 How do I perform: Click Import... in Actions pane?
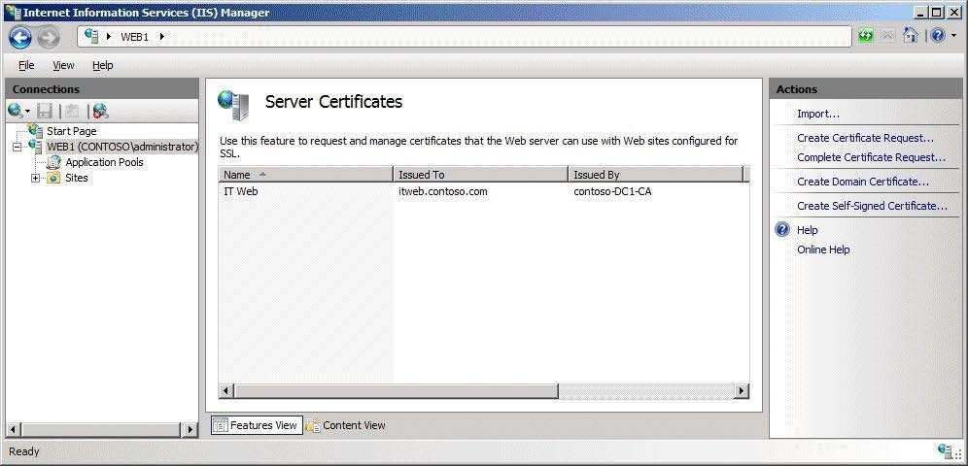[818, 114]
